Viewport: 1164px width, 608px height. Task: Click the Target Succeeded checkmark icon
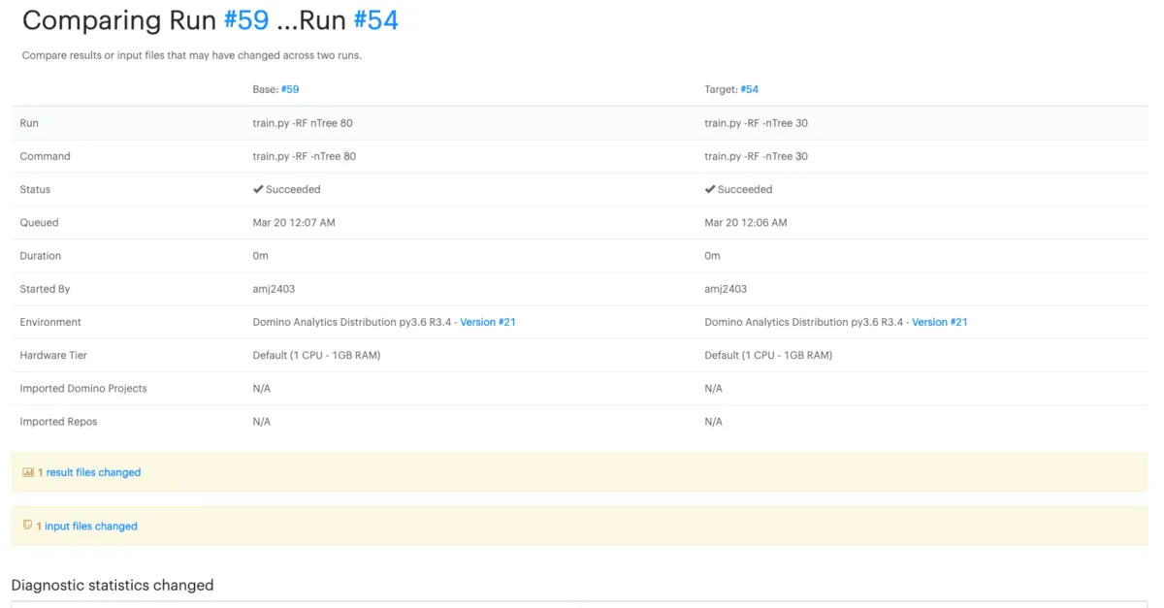(x=710, y=189)
